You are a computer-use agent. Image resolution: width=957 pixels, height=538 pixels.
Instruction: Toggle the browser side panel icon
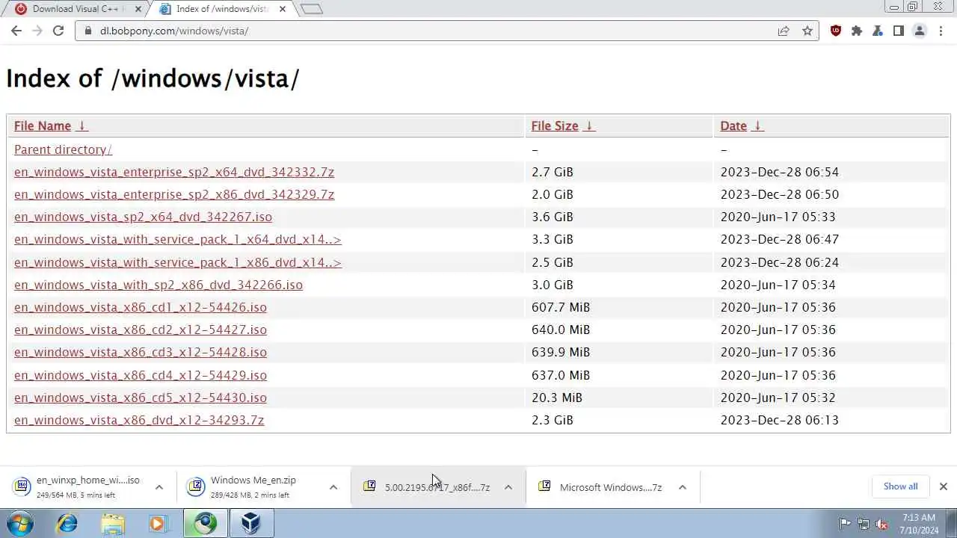899,31
